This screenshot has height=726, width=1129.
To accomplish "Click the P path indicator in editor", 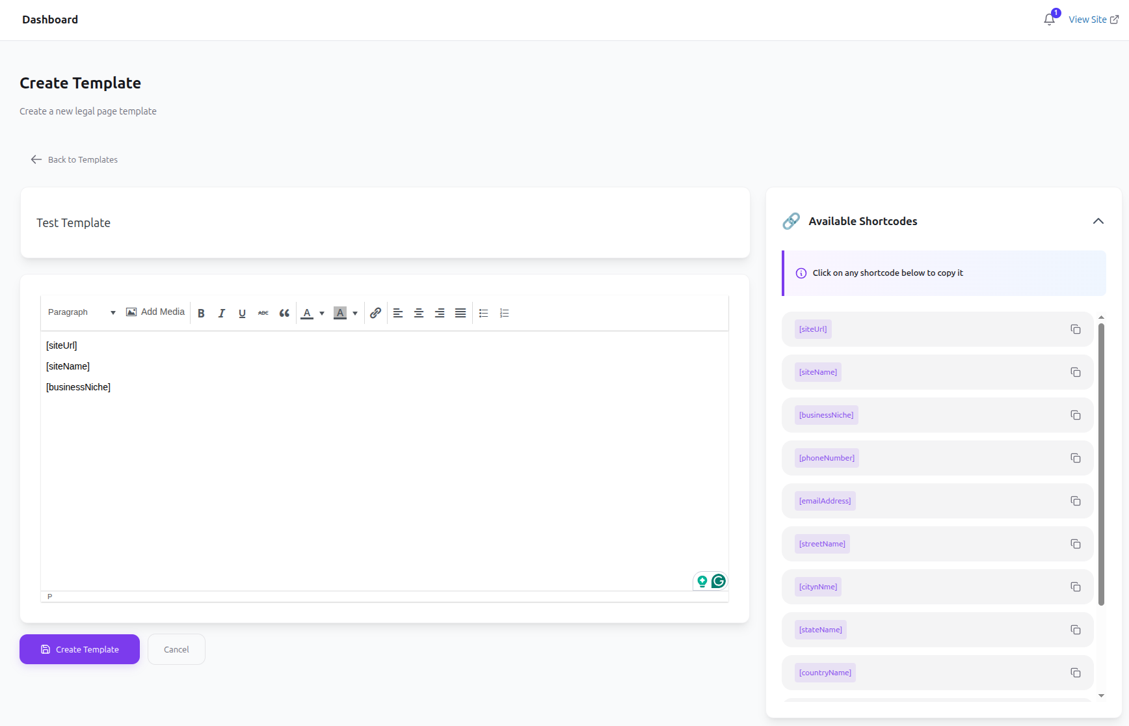I will (x=49, y=597).
